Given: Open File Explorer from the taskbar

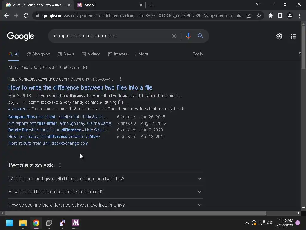Looking at the screenshot, I should pos(23,223).
